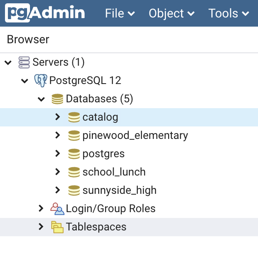Select the Login/Group Roles label
The width and height of the screenshot is (258, 277).
(x=111, y=209)
